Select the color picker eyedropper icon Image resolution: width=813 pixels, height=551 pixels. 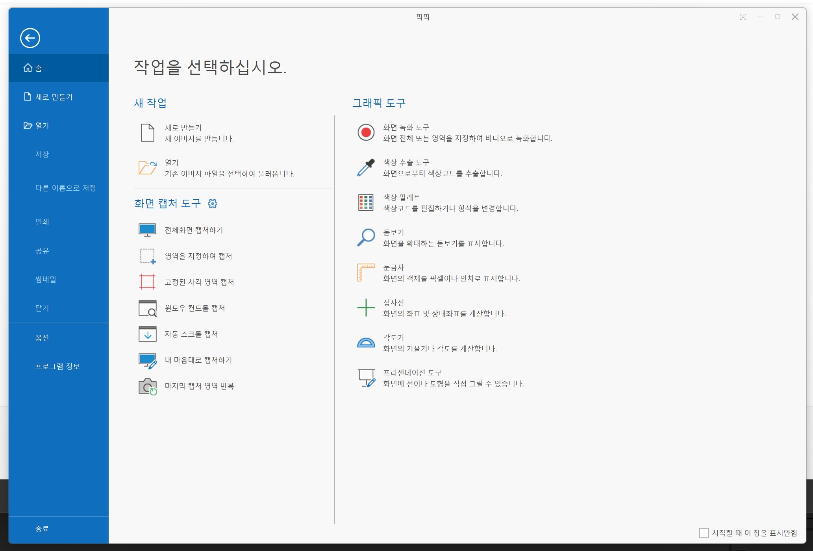366,167
